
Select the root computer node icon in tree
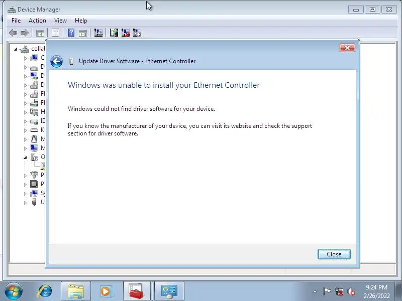25,49
